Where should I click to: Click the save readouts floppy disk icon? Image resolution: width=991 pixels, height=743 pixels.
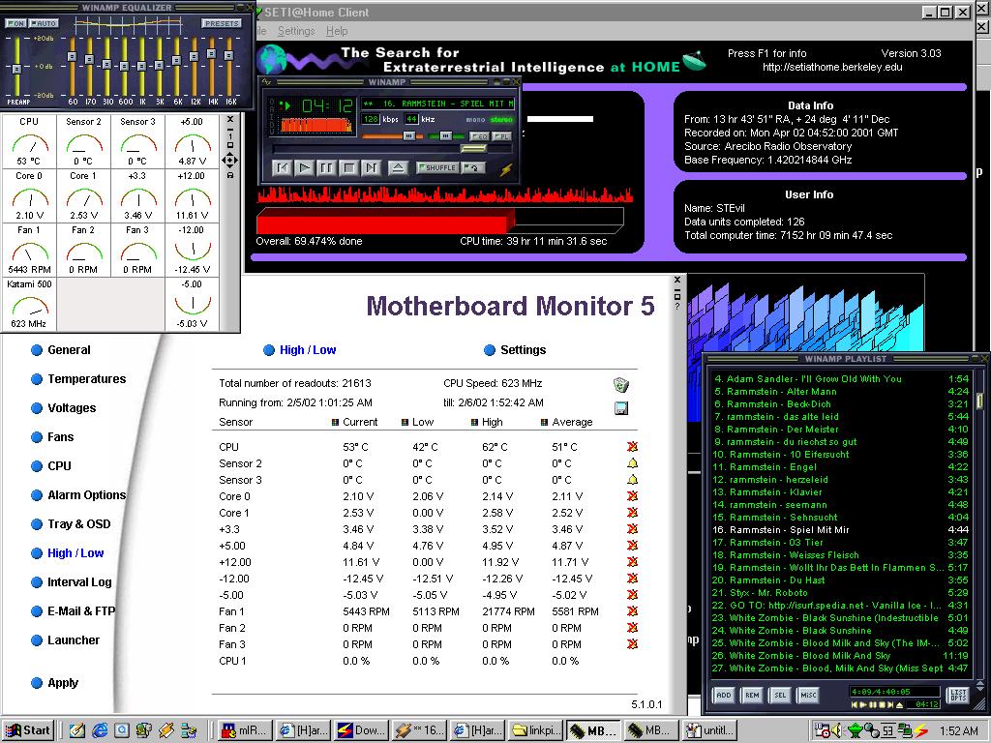pyautogui.click(x=621, y=408)
